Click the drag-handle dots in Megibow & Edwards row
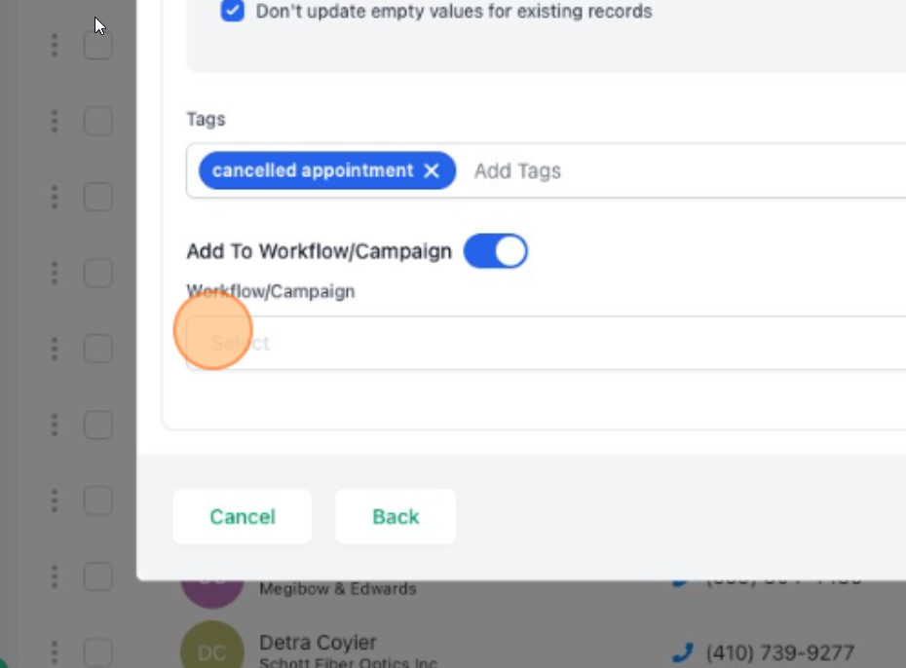The width and height of the screenshot is (906, 668). 55,576
